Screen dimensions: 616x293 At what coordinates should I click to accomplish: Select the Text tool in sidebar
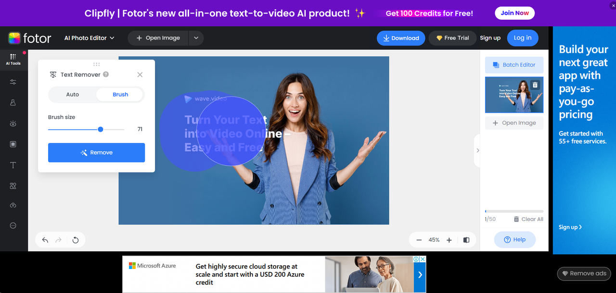pyautogui.click(x=13, y=165)
